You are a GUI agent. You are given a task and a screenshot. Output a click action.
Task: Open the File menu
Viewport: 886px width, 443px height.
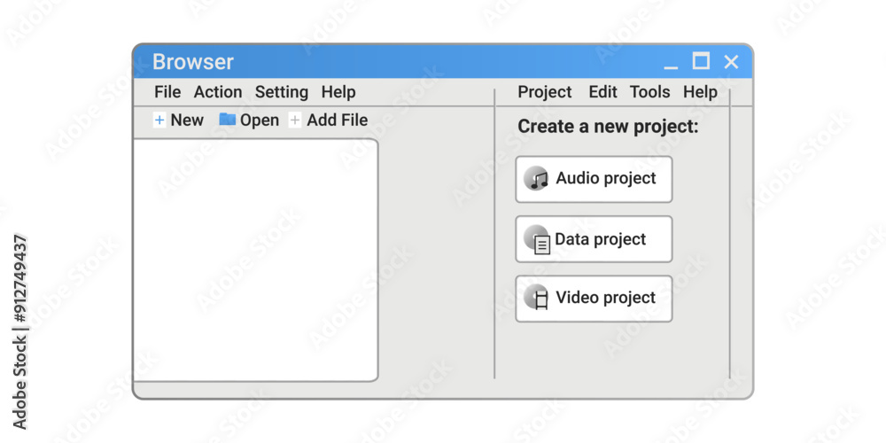click(167, 92)
